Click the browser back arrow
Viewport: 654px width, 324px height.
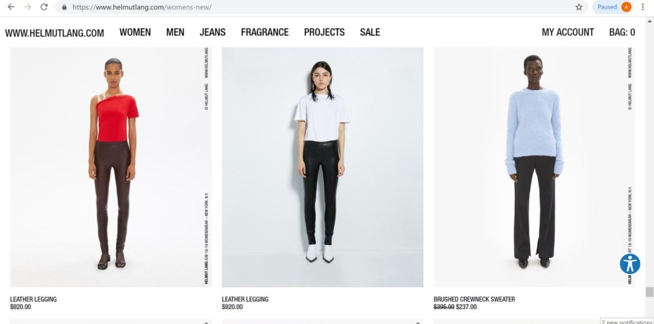tap(11, 7)
